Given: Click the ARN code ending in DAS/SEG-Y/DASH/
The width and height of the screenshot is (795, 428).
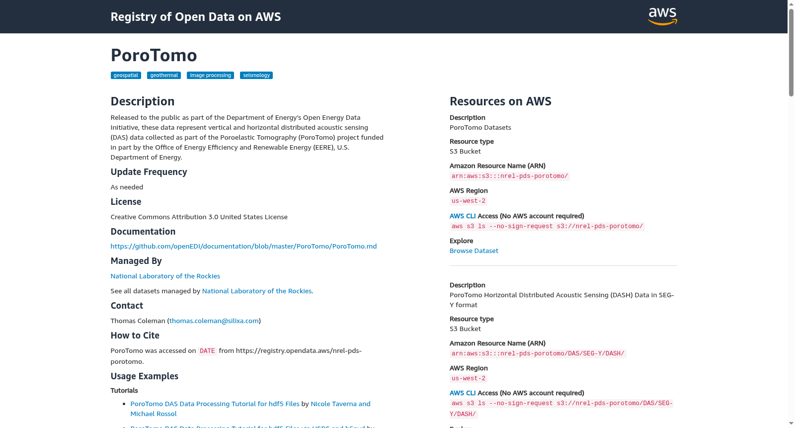Looking at the screenshot, I should [x=538, y=353].
